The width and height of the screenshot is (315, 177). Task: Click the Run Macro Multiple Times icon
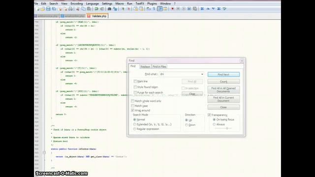click(x=189, y=9)
